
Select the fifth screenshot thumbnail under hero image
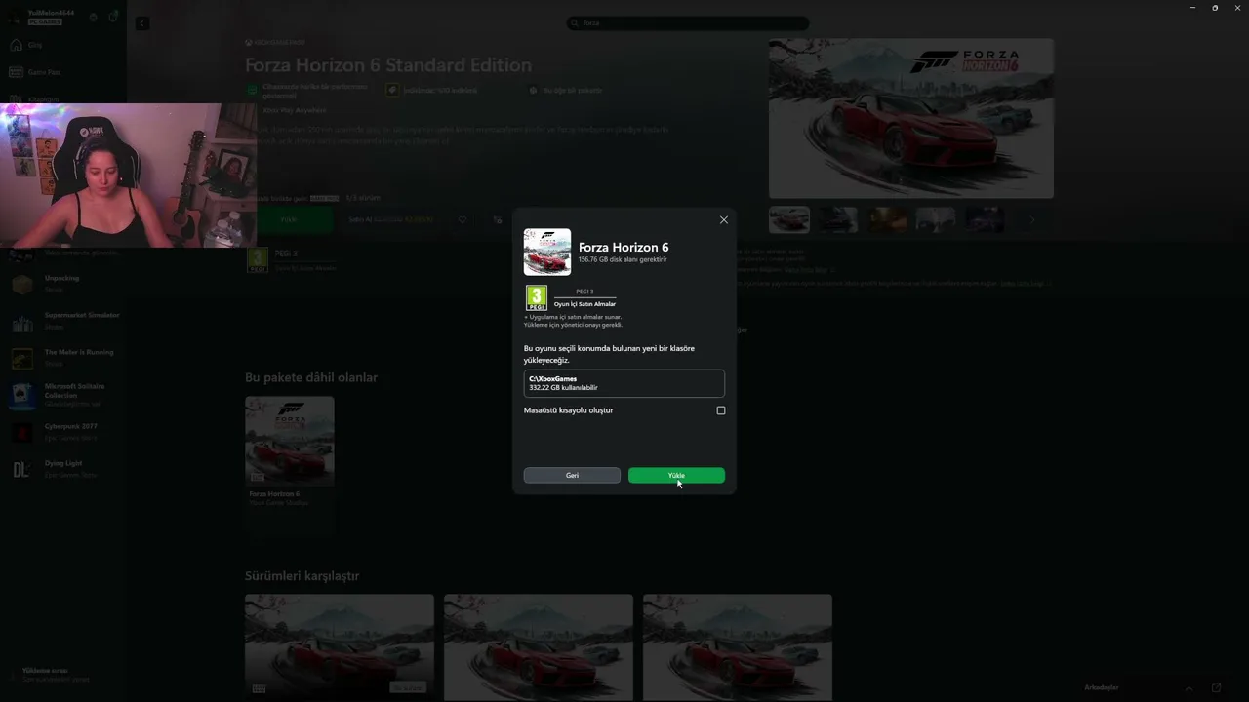point(984,219)
